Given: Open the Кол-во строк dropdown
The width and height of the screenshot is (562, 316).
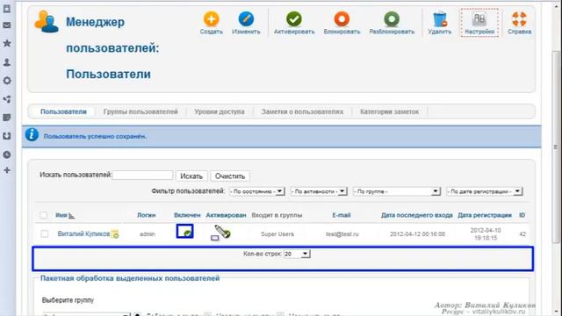Looking at the screenshot, I should (x=297, y=254).
